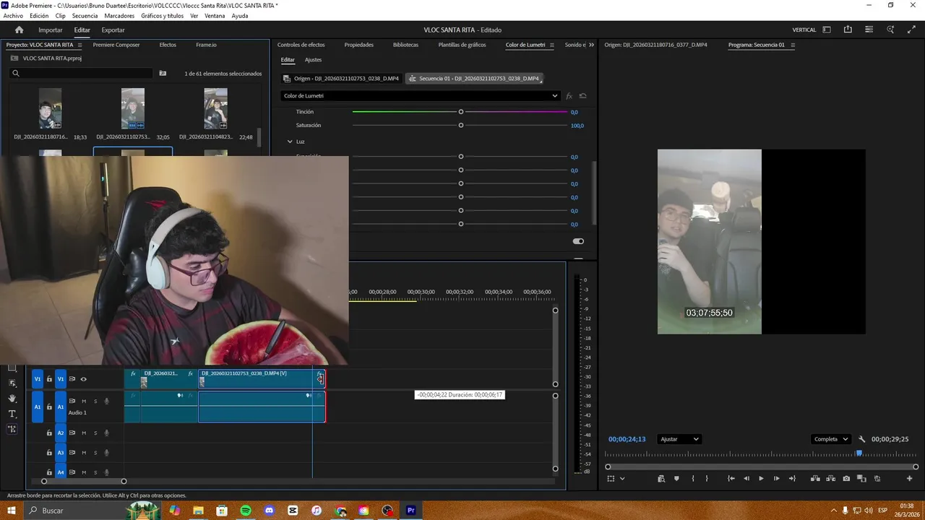Viewport: 925px width, 520px height.
Task: Enable voice-over record on track A1
Action: [x=106, y=402]
